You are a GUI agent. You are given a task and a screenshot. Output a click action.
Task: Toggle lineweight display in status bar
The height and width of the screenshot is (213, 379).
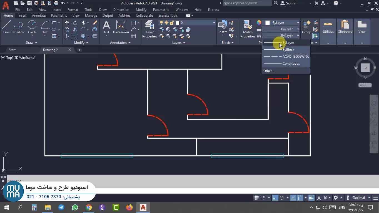[x=311, y=198]
